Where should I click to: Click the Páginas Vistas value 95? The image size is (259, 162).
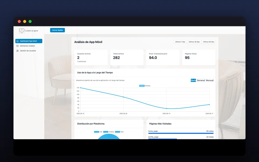pyautogui.click(x=187, y=58)
